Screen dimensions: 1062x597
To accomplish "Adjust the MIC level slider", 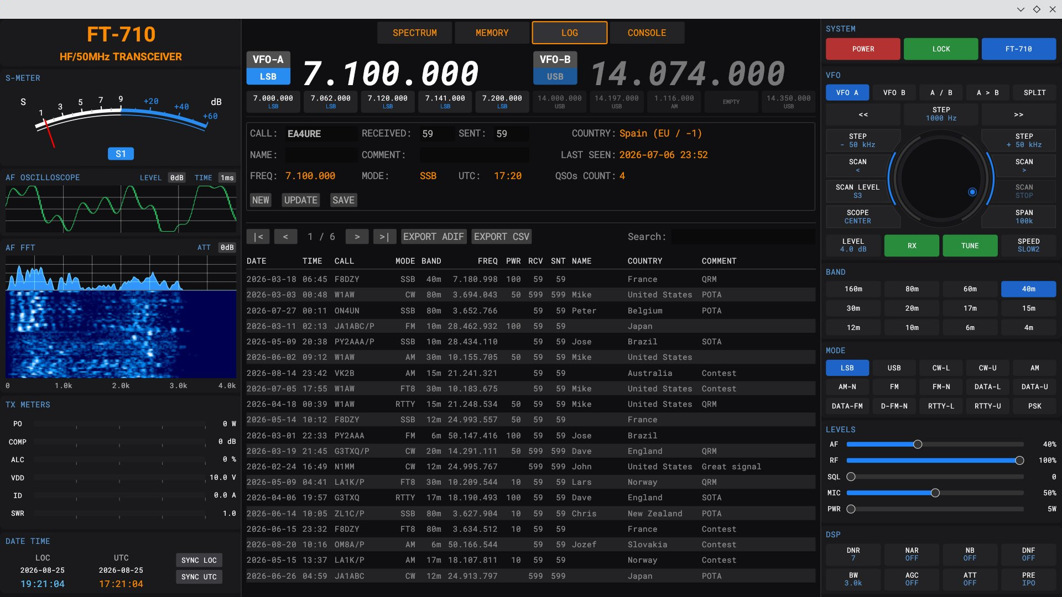I will [934, 493].
